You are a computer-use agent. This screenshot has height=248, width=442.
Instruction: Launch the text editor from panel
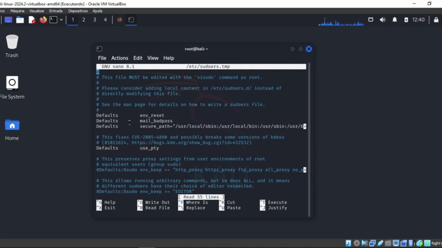(x=32, y=20)
